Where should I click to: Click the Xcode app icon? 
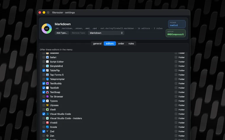pos(47,127)
